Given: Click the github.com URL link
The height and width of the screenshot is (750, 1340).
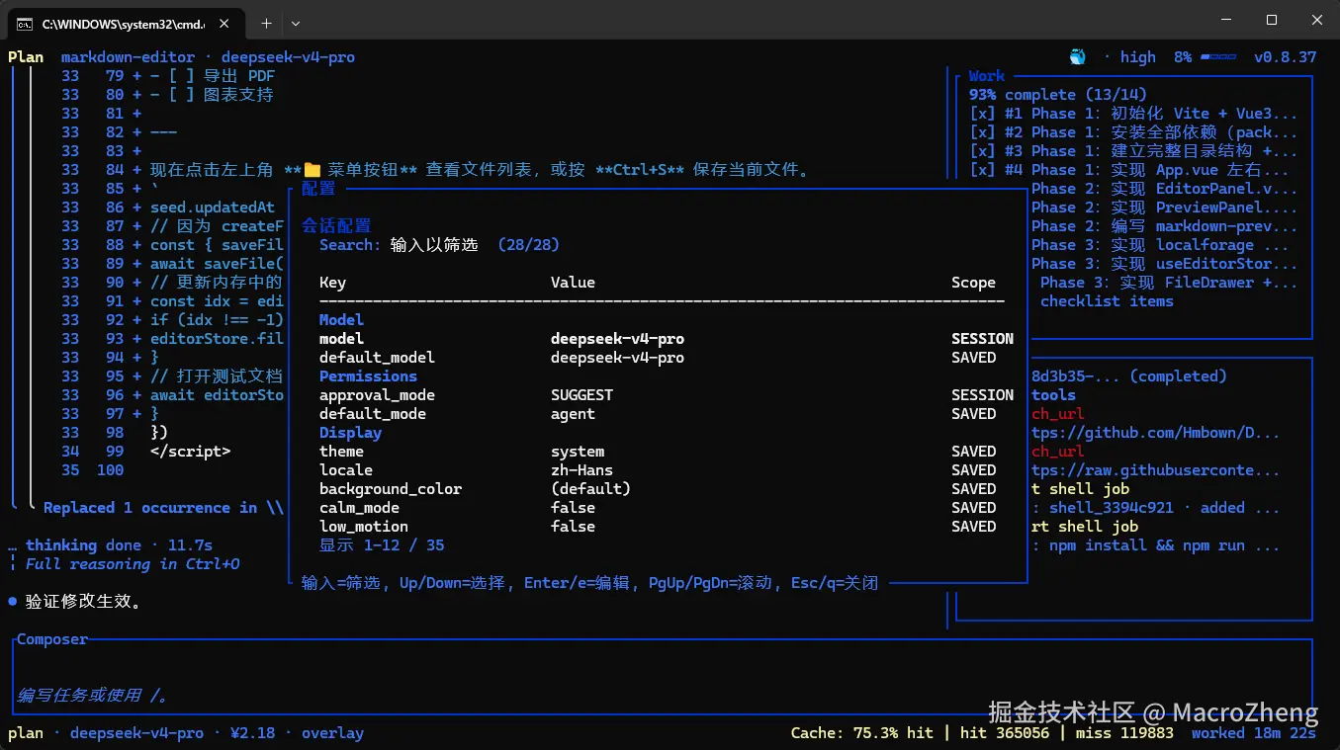Looking at the screenshot, I should [1155, 433].
